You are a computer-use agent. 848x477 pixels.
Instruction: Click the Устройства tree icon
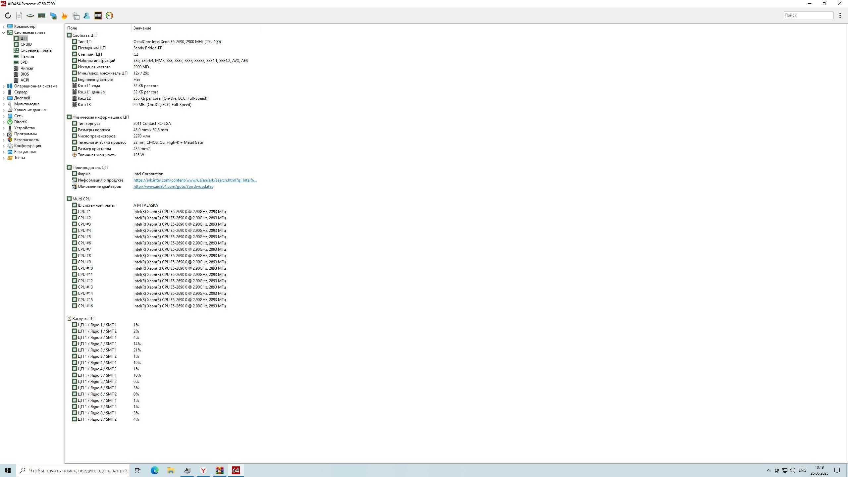(x=10, y=128)
